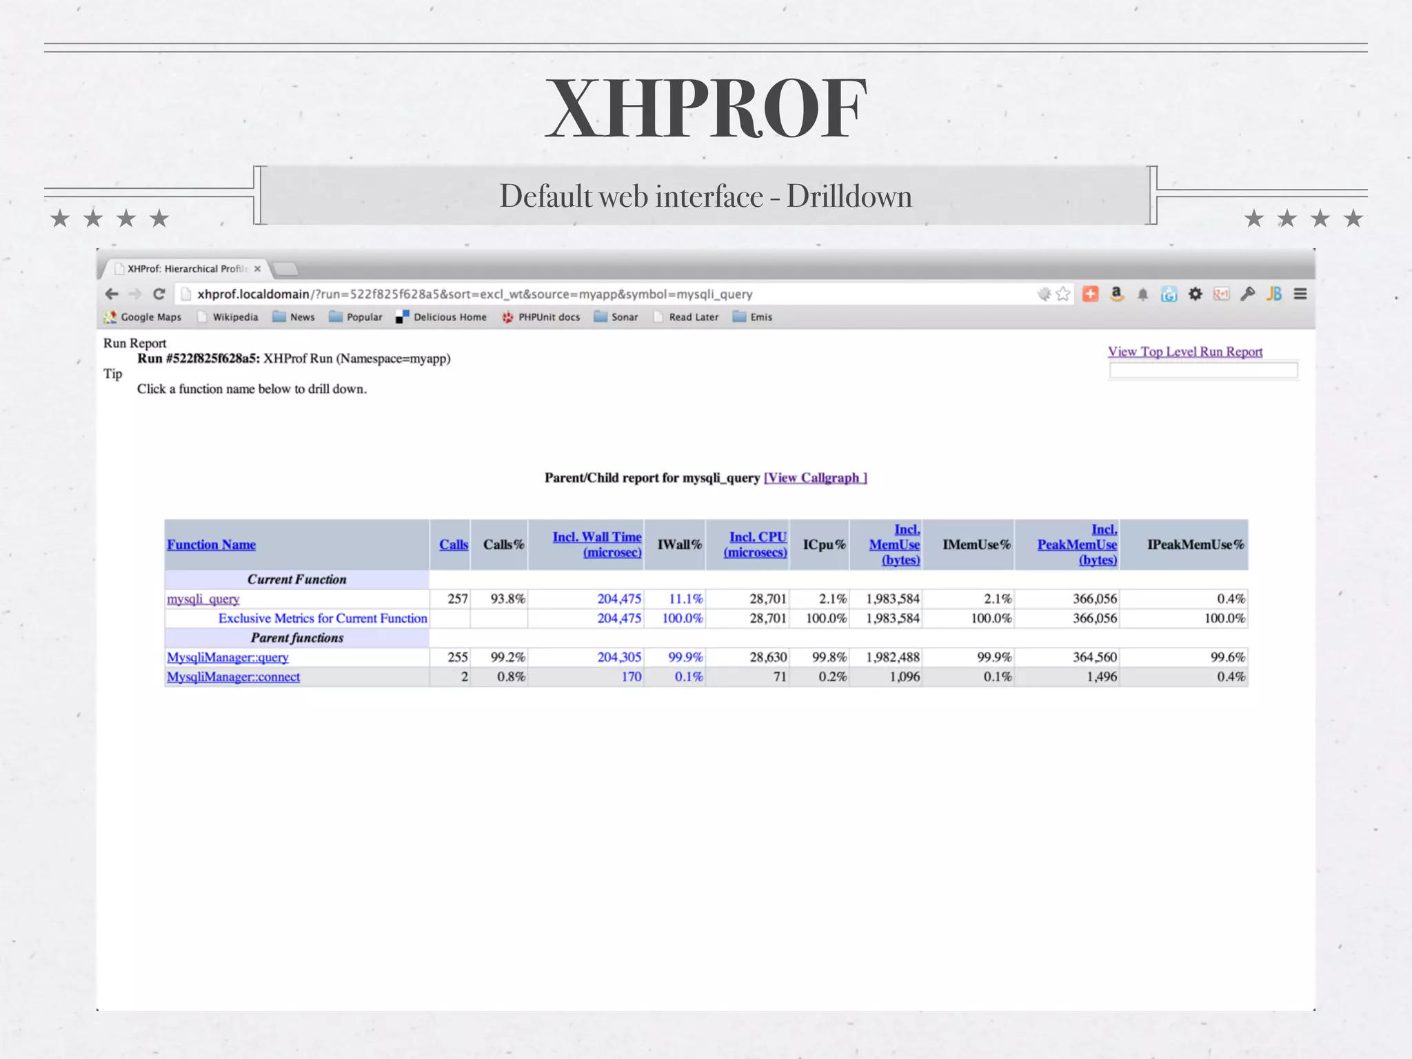Open the Chrome hamburger menu
The height and width of the screenshot is (1059, 1412).
[x=1300, y=294]
